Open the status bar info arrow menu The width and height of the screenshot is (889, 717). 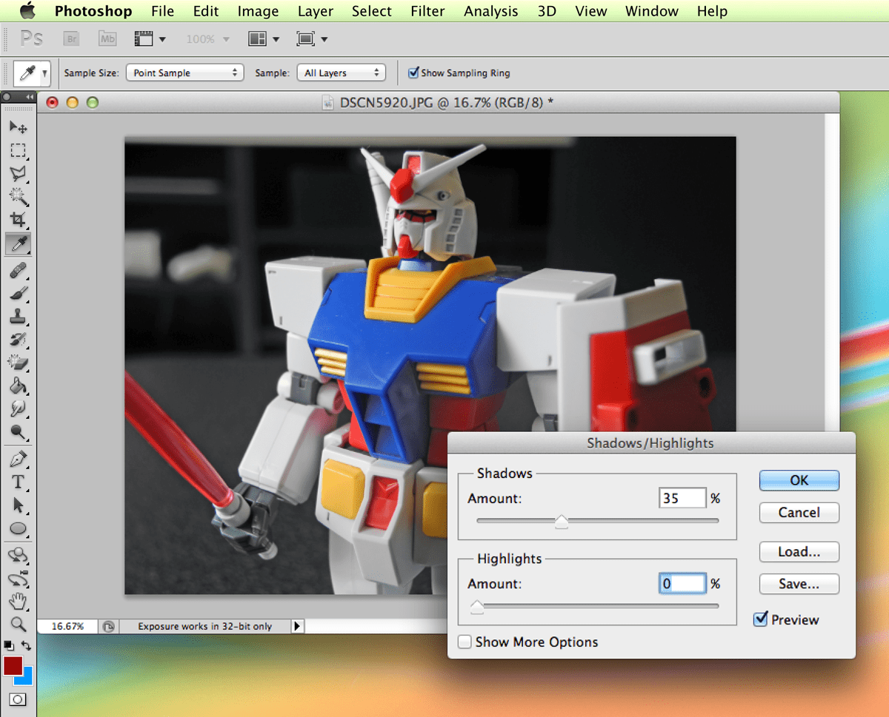(297, 626)
